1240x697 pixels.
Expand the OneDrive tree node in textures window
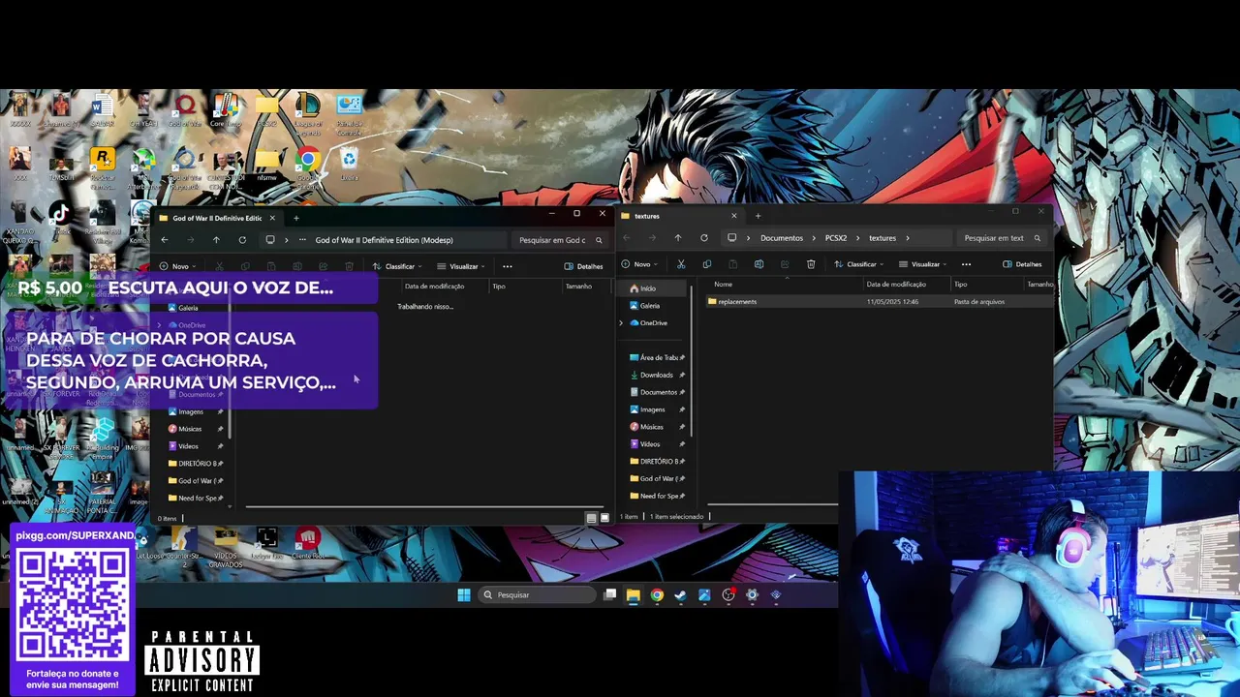(x=621, y=323)
